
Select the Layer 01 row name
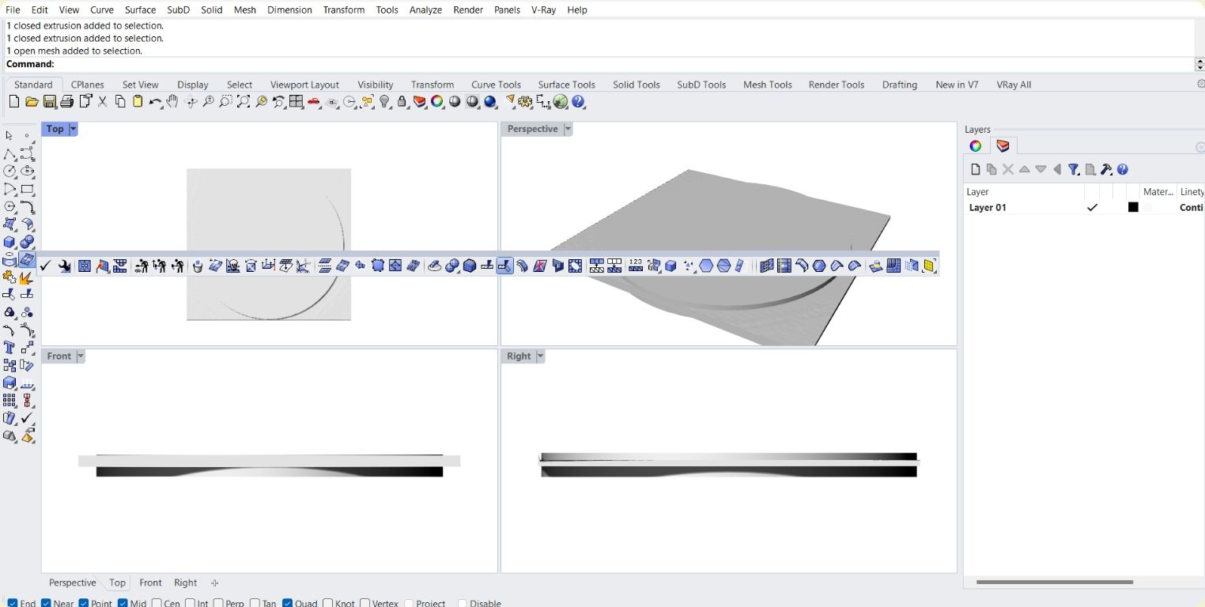(988, 207)
